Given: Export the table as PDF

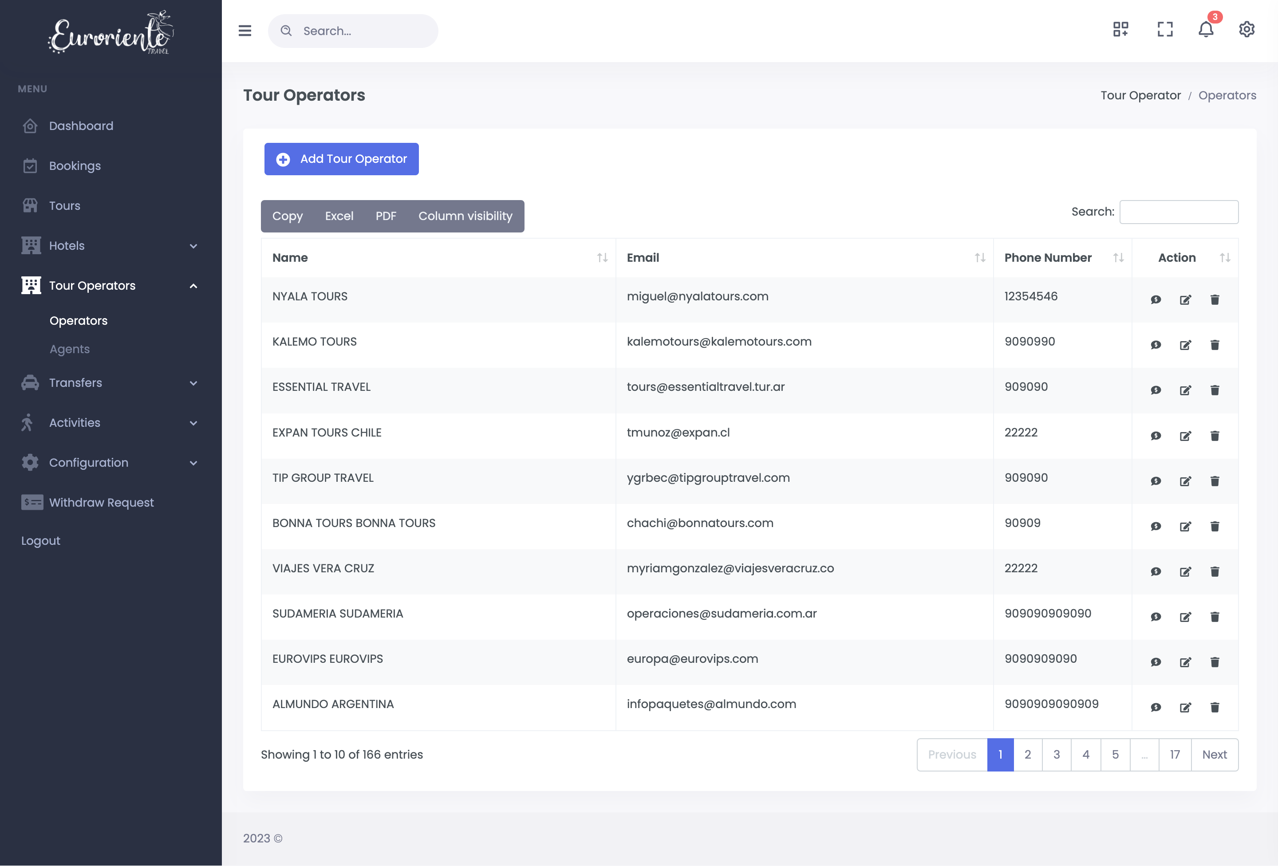Looking at the screenshot, I should pyautogui.click(x=386, y=216).
